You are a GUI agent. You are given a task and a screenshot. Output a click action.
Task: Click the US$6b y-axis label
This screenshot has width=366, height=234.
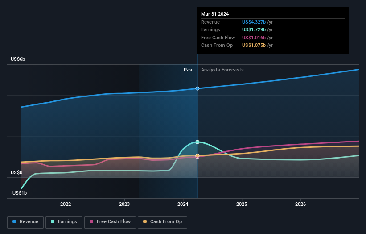[18, 59]
